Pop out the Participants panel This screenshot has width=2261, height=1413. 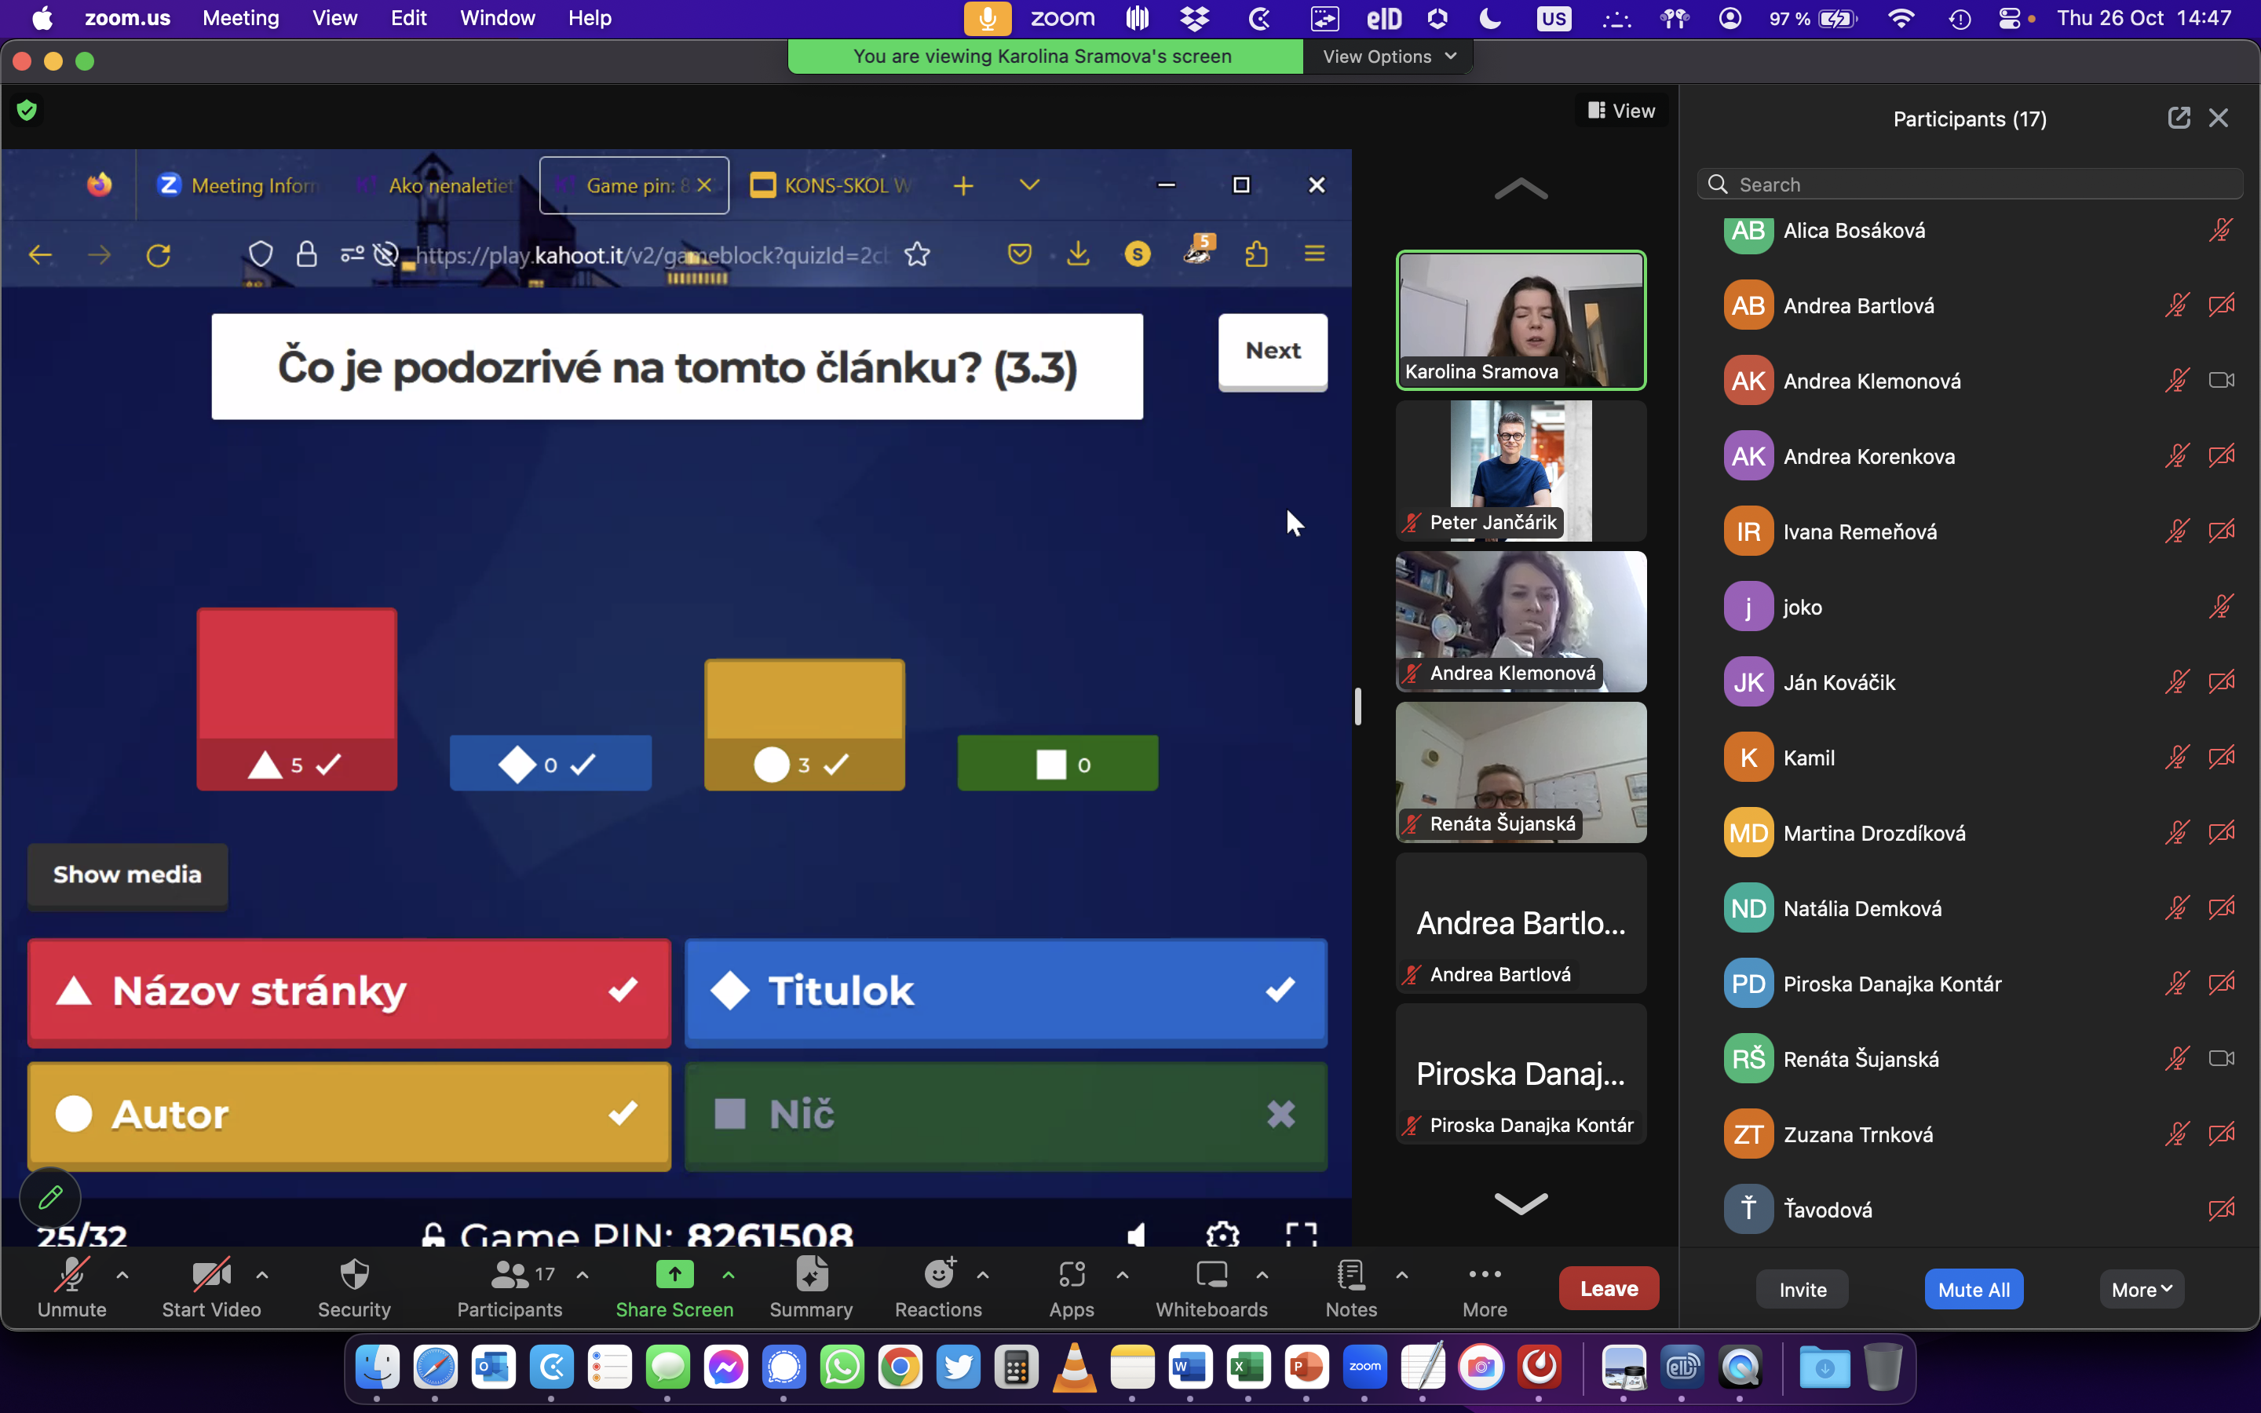click(x=2179, y=118)
